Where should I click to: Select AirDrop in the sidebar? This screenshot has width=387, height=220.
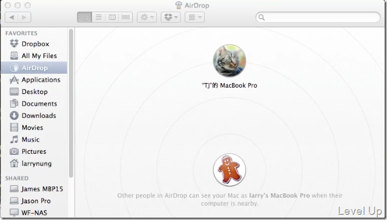tap(34, 68)
